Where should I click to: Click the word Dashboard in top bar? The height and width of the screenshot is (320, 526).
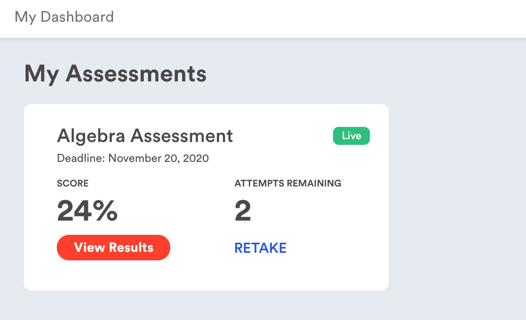(77, 17)
